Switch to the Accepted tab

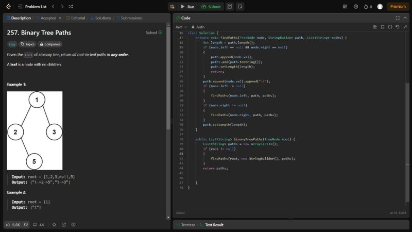[46, 18]
